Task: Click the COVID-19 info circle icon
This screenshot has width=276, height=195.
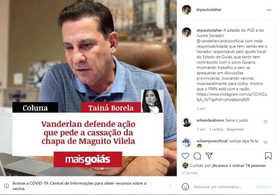Action: (7, 186)
